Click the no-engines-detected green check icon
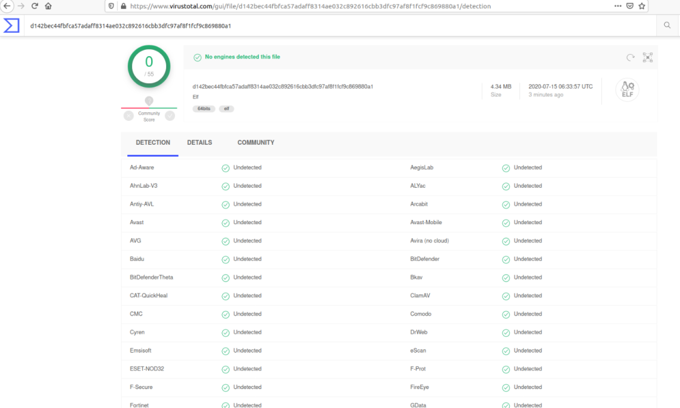Screen dimensions: 680x408 pyautogui.click(x=197, y=57)
